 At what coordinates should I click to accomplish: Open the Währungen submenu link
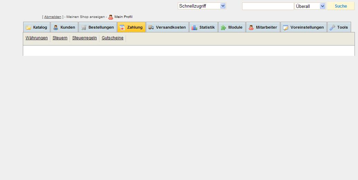pos(37,38)
